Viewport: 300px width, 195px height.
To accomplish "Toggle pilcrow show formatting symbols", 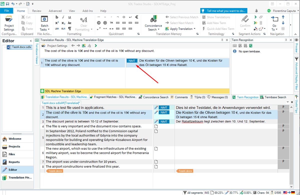I will coord(69,29).
